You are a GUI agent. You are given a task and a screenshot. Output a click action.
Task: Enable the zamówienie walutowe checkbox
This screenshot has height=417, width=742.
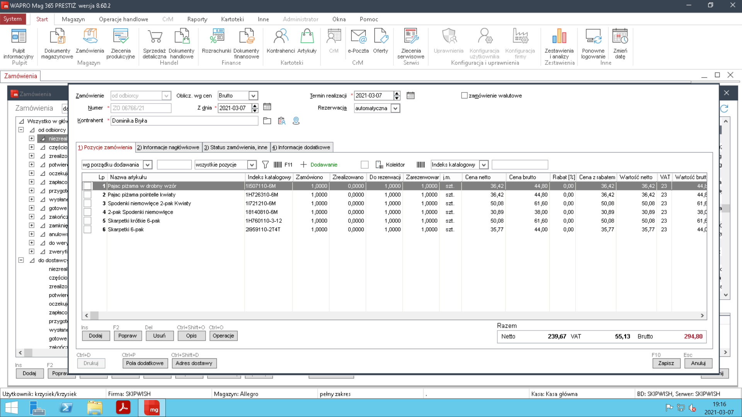pyautogui.click(x=465, y=96)
